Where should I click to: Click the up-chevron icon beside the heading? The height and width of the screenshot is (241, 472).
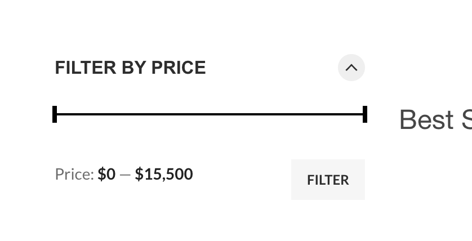point(351,68)
